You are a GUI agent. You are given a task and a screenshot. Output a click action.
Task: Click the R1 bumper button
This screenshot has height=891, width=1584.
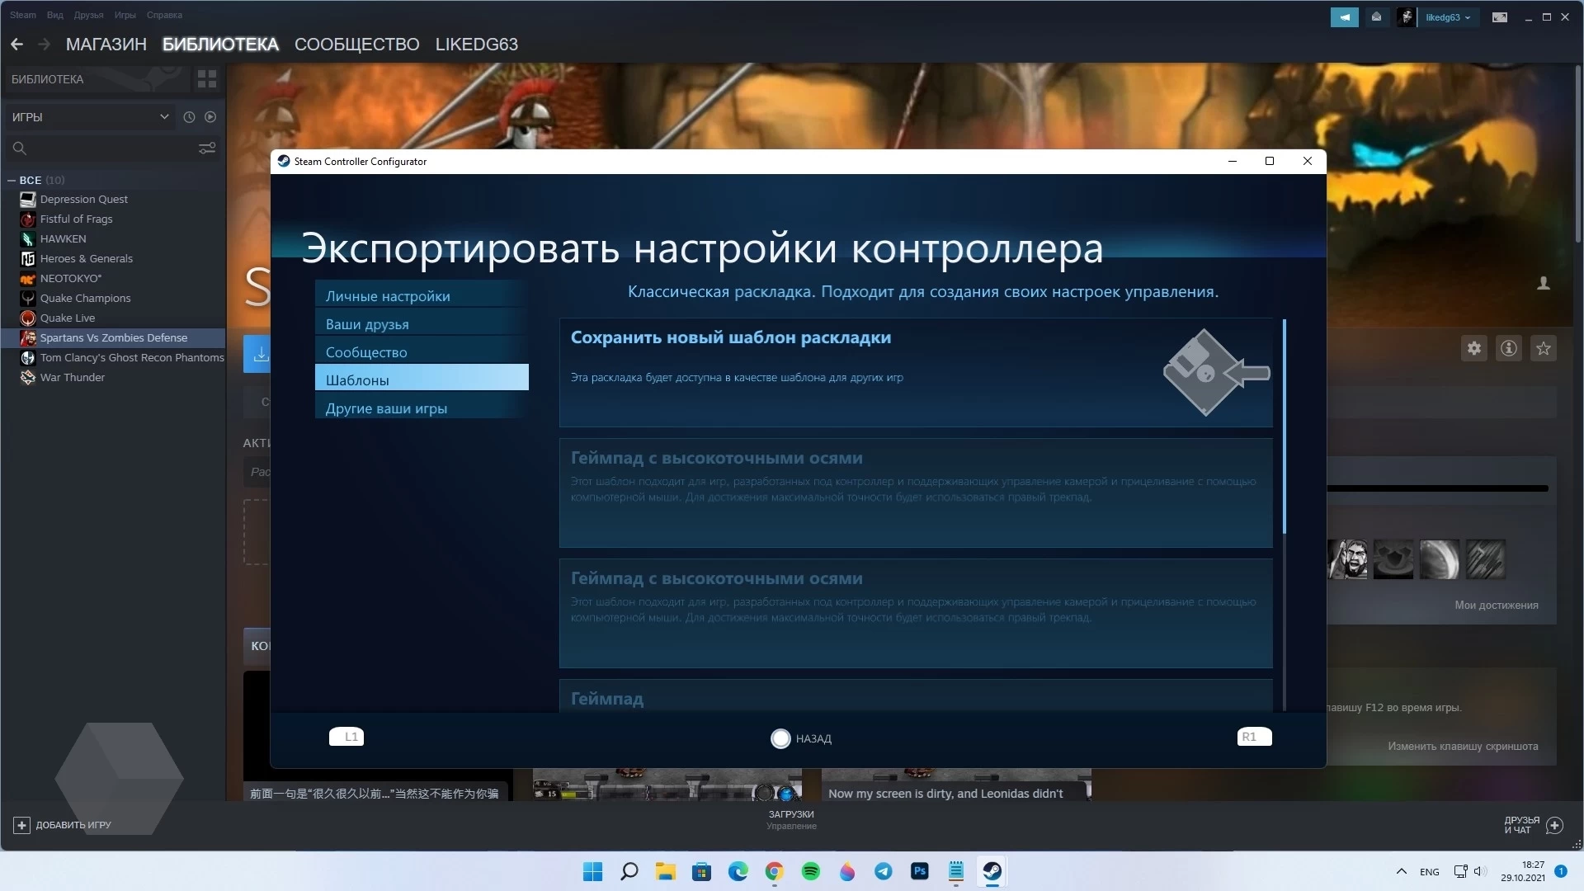(x=1254, y=737)
